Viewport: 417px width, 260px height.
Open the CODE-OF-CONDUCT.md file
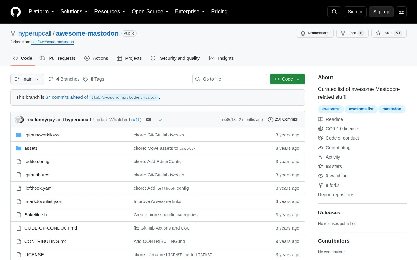50,228
